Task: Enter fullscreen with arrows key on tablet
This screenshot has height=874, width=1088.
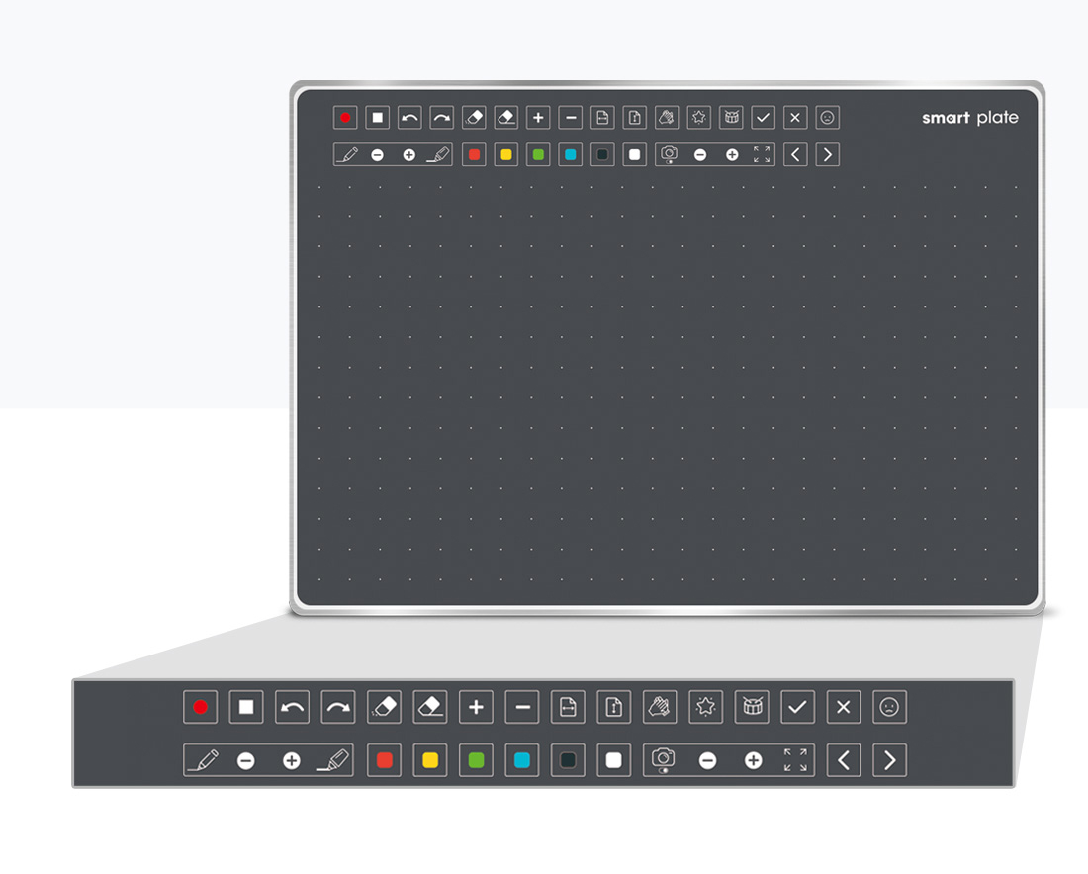Action: click(762, 154)
